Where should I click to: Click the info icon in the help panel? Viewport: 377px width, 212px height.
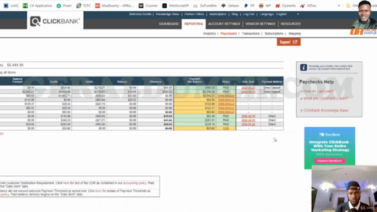[x=303, y=67]
